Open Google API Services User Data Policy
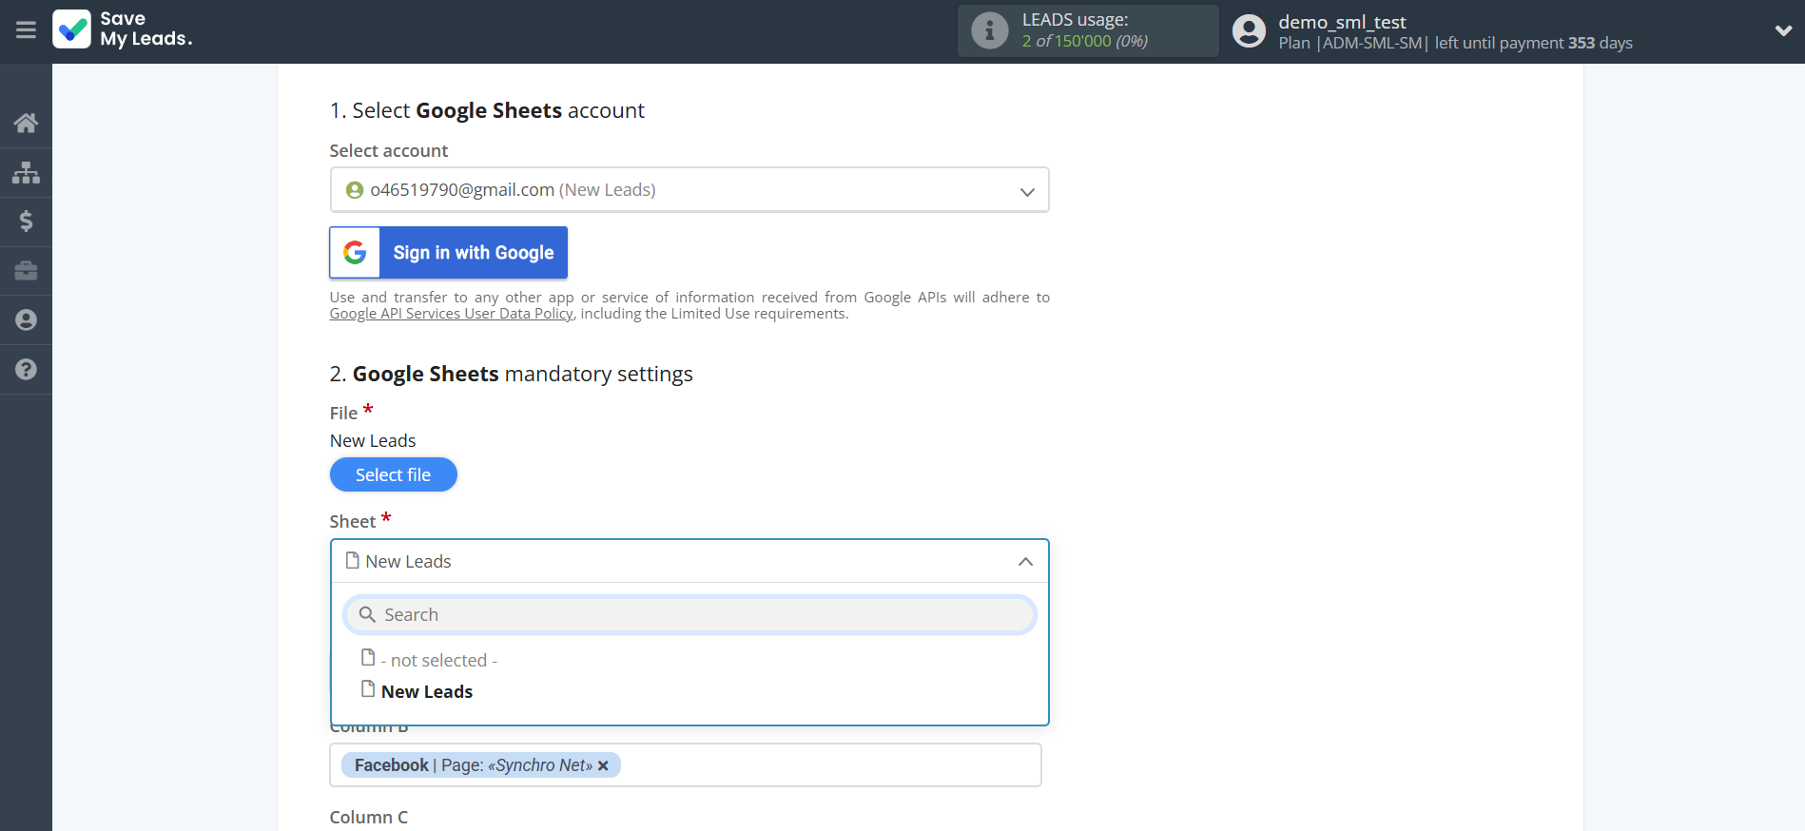The width and height of the screenshot is (1805, 831). pos(451,314)
